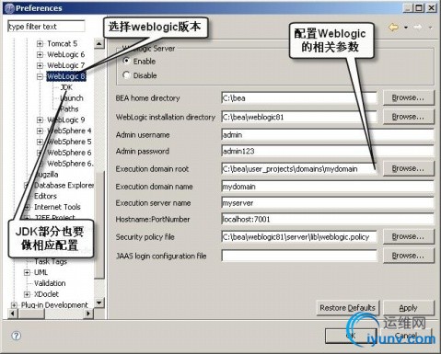Expand the UML tree node
Image resolution: width=441 pixels, height=354 pixels.
pos(27,272)
